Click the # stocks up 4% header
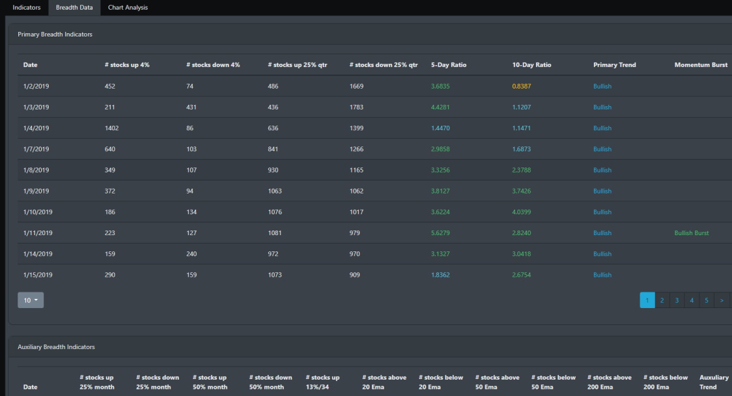Screen dimensions: 732x396 127,65
